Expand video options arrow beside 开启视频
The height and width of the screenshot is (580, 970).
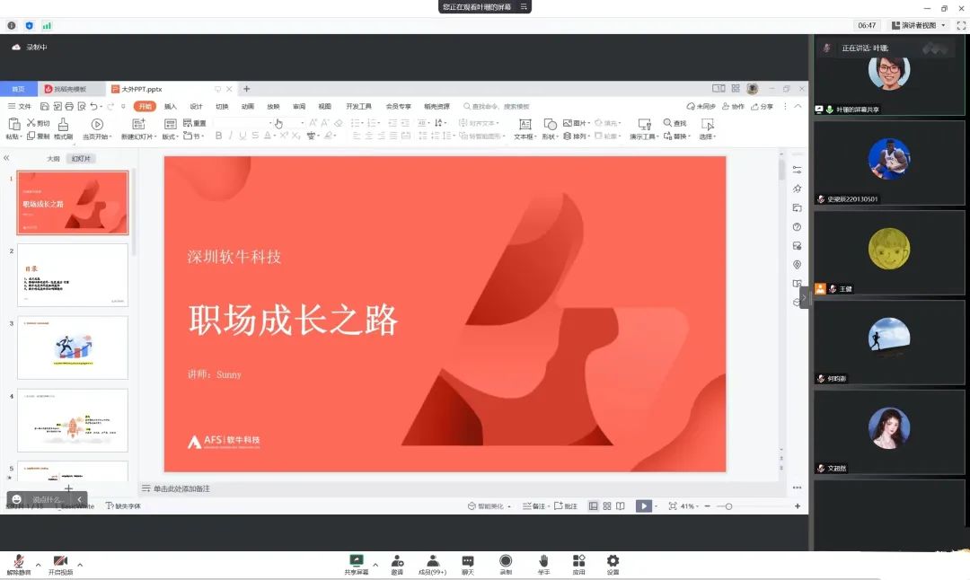80,565
